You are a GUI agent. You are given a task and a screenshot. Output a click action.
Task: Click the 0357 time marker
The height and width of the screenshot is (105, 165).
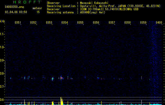(112, 22)
